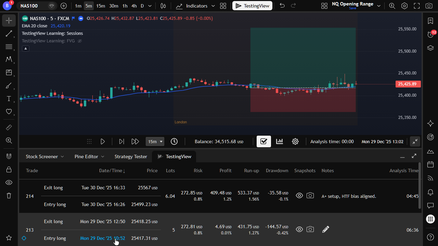The width and height of the screenshot is (438, 246).
Task: Collapse the indicator legend arrow
Action: pos(26,49)
